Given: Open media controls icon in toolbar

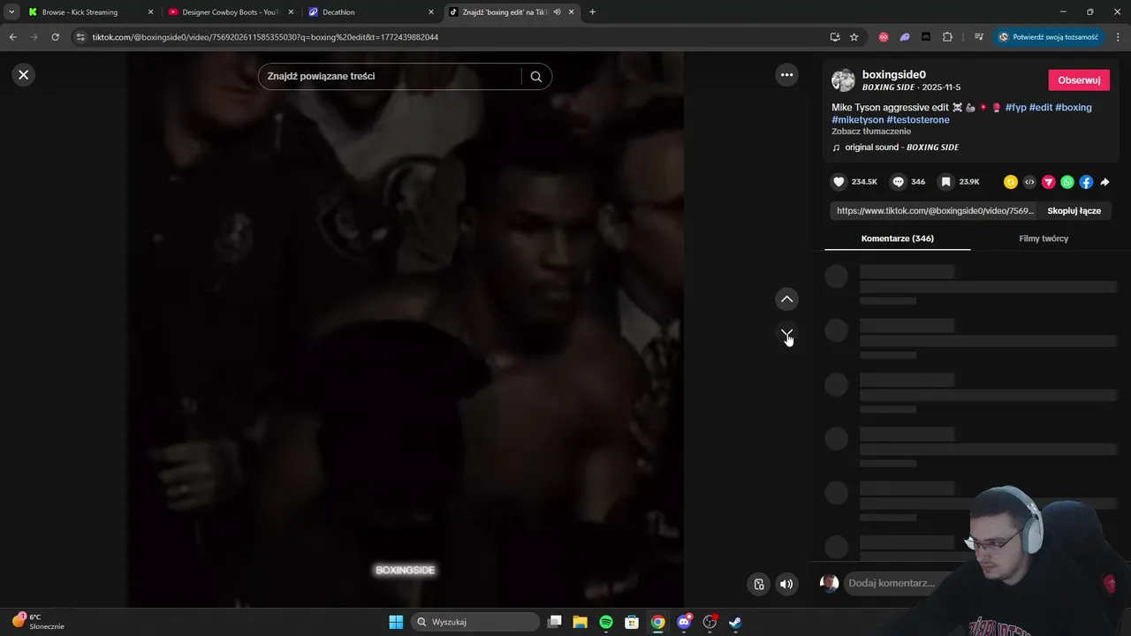Looking at the screenshot, I should point(978,37).
